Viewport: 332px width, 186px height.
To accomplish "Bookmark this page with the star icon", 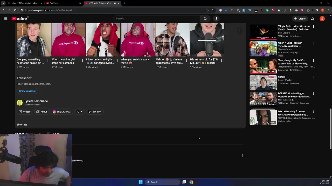I will [x=212, y=10].
